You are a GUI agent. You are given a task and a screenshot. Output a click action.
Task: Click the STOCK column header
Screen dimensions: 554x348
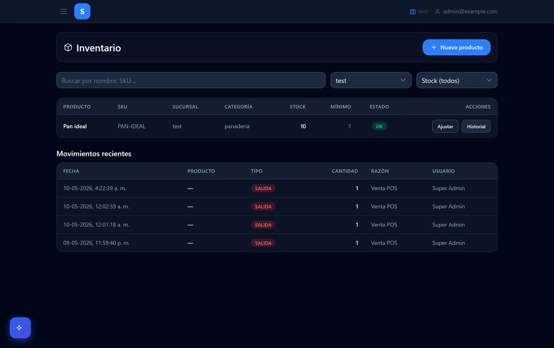(298, 107)
